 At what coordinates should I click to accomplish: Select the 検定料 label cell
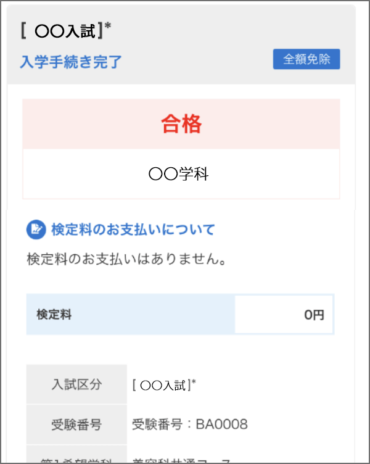[x=54, y=315]
